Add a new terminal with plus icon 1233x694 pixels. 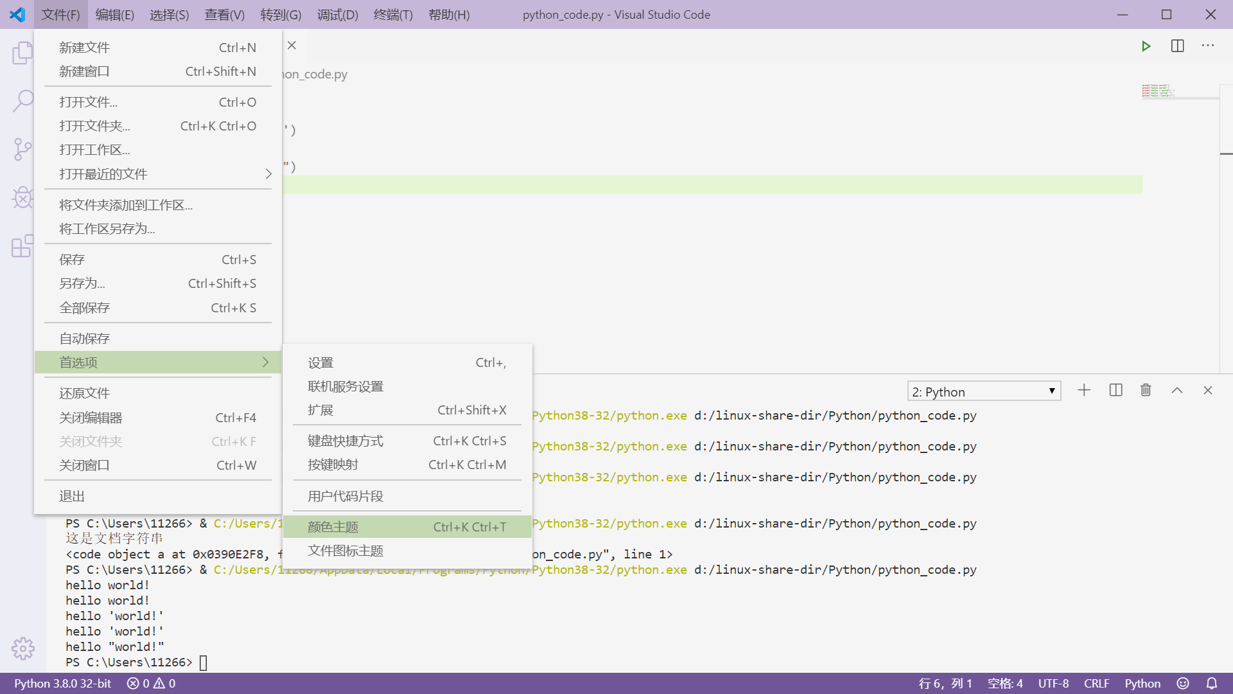[1084, 390]
